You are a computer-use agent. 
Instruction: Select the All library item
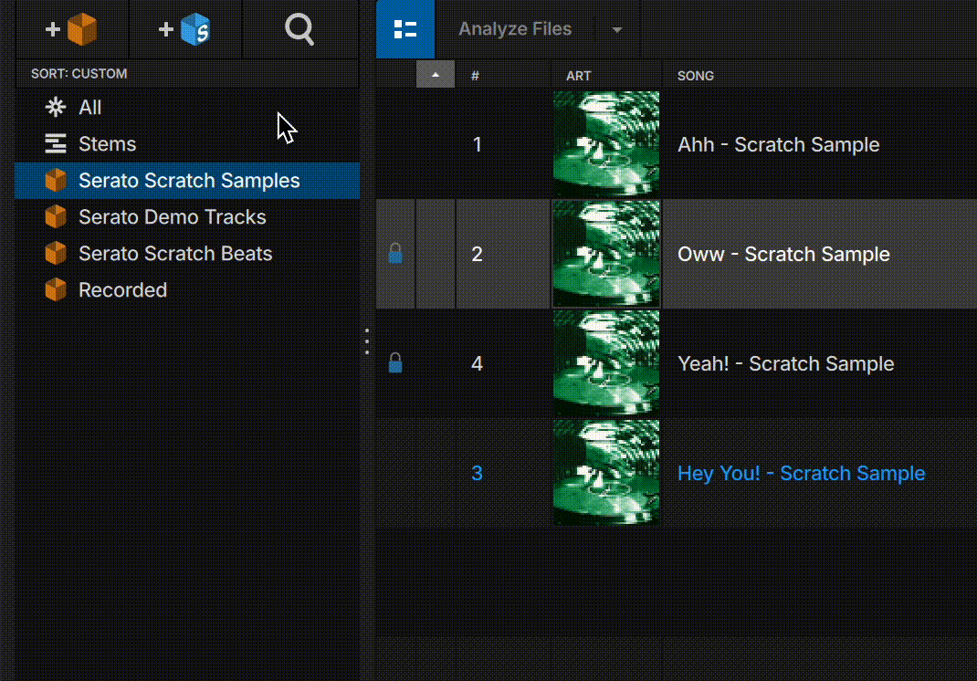187,107
